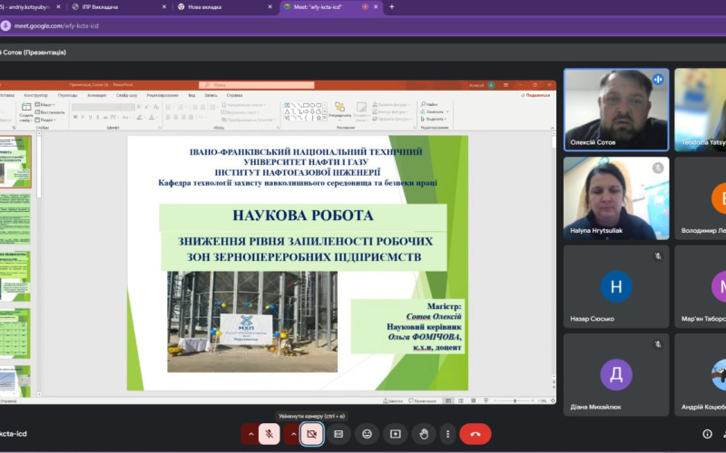726x453 pixels.
Task: Open the Упорядочить arrange dropdown
Action: point(339,112)
